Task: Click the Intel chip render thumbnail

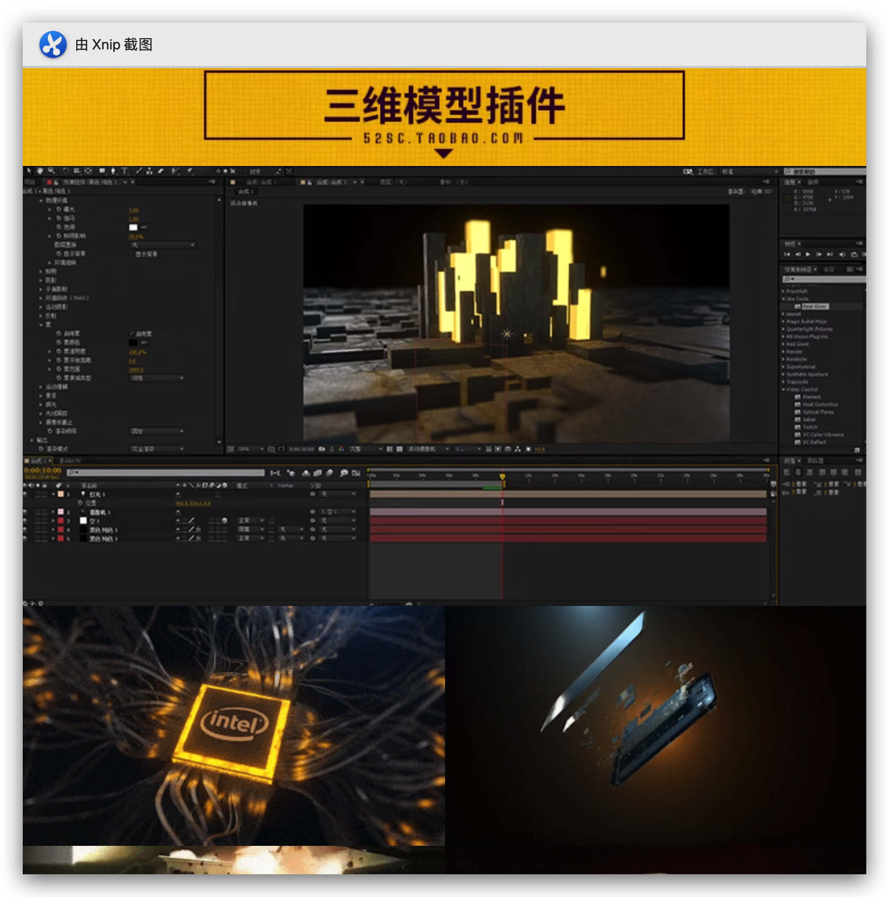Action: [234, 725]
